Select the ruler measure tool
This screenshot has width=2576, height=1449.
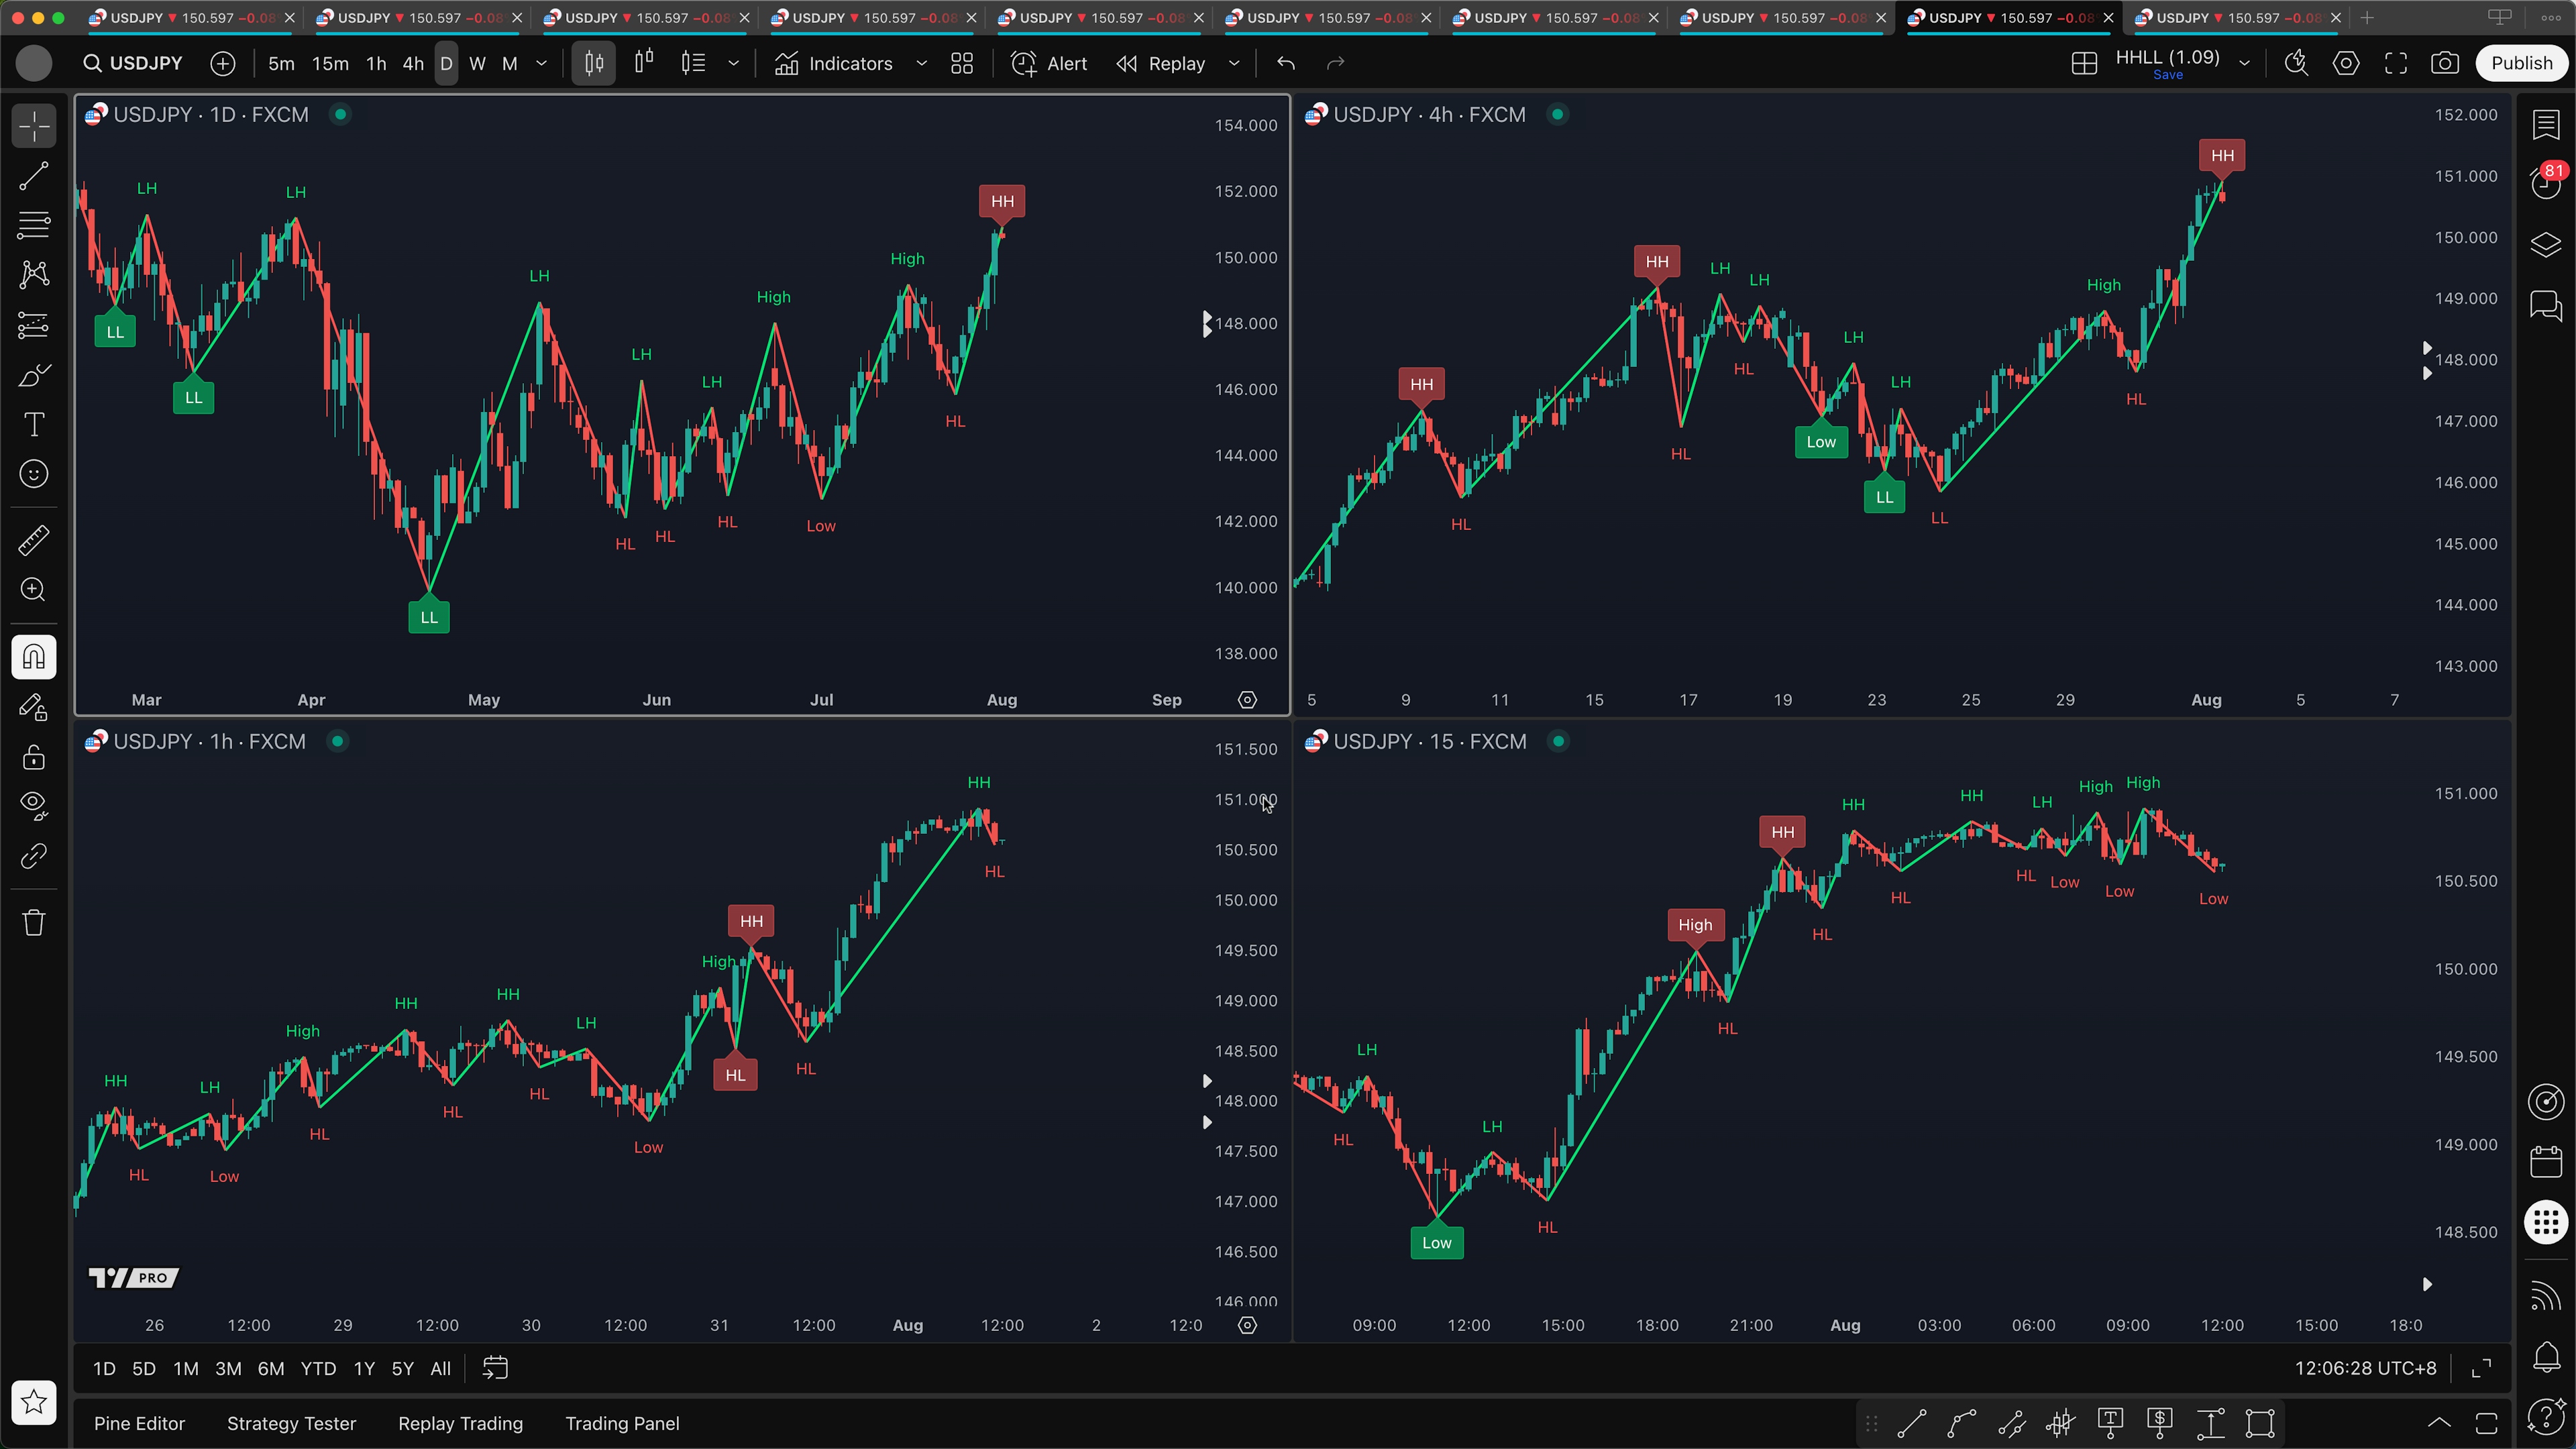pyautogui.click(x=34, y=541)
